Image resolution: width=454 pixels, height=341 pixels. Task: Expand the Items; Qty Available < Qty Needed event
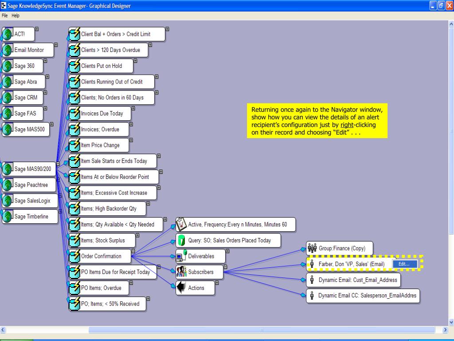pyautogui.click(x=165, y=219)
